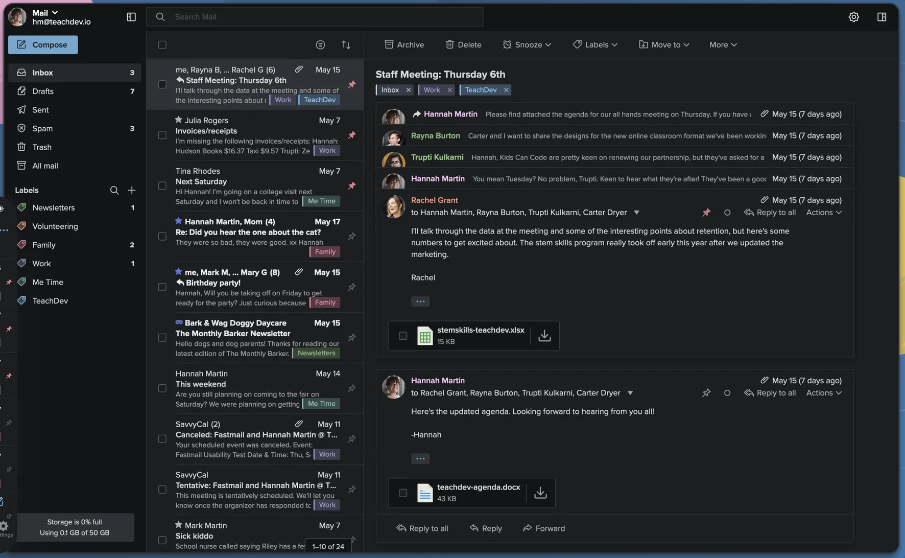Pin Rachel Grant's message
This screenshot has height=558, width=905.
pyautogui.click(x=706, y=212)
